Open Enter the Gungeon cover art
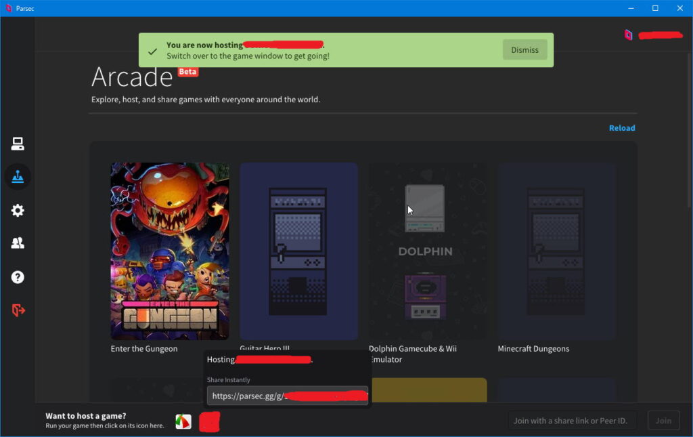Screen dimensions: 693x437 coord(170,251)
